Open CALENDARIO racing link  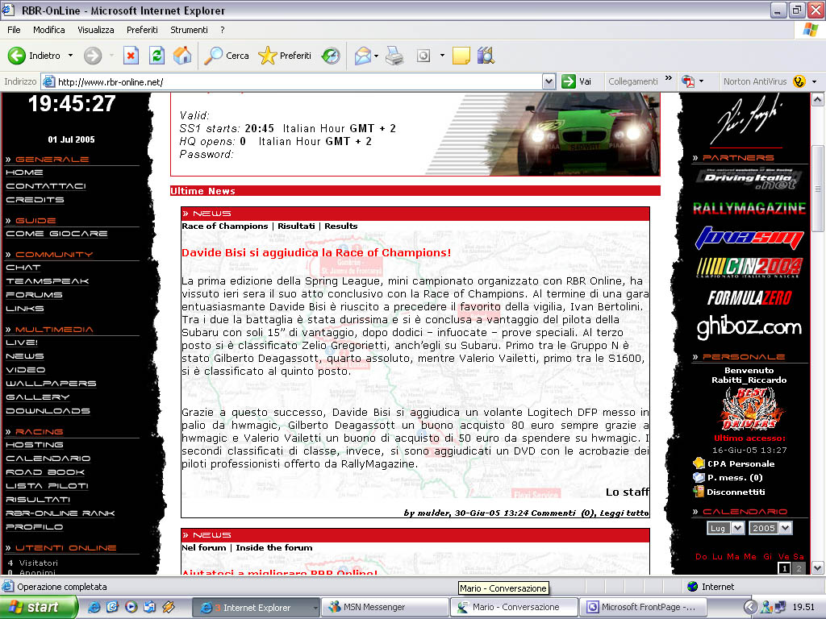48,459
